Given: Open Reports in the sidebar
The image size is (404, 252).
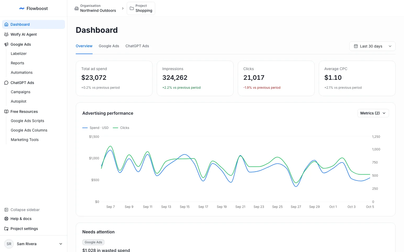Looking at the screenshot, I should point(17,63).
